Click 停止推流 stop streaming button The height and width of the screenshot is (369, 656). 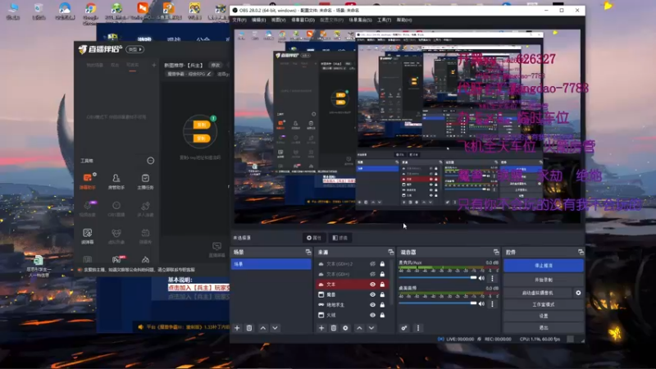coord(544,266)
